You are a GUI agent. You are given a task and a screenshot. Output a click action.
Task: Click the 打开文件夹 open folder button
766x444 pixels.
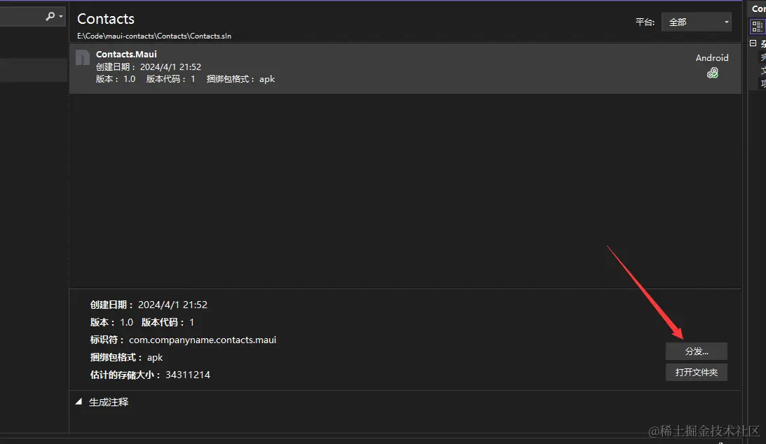(x=696, y=373)
